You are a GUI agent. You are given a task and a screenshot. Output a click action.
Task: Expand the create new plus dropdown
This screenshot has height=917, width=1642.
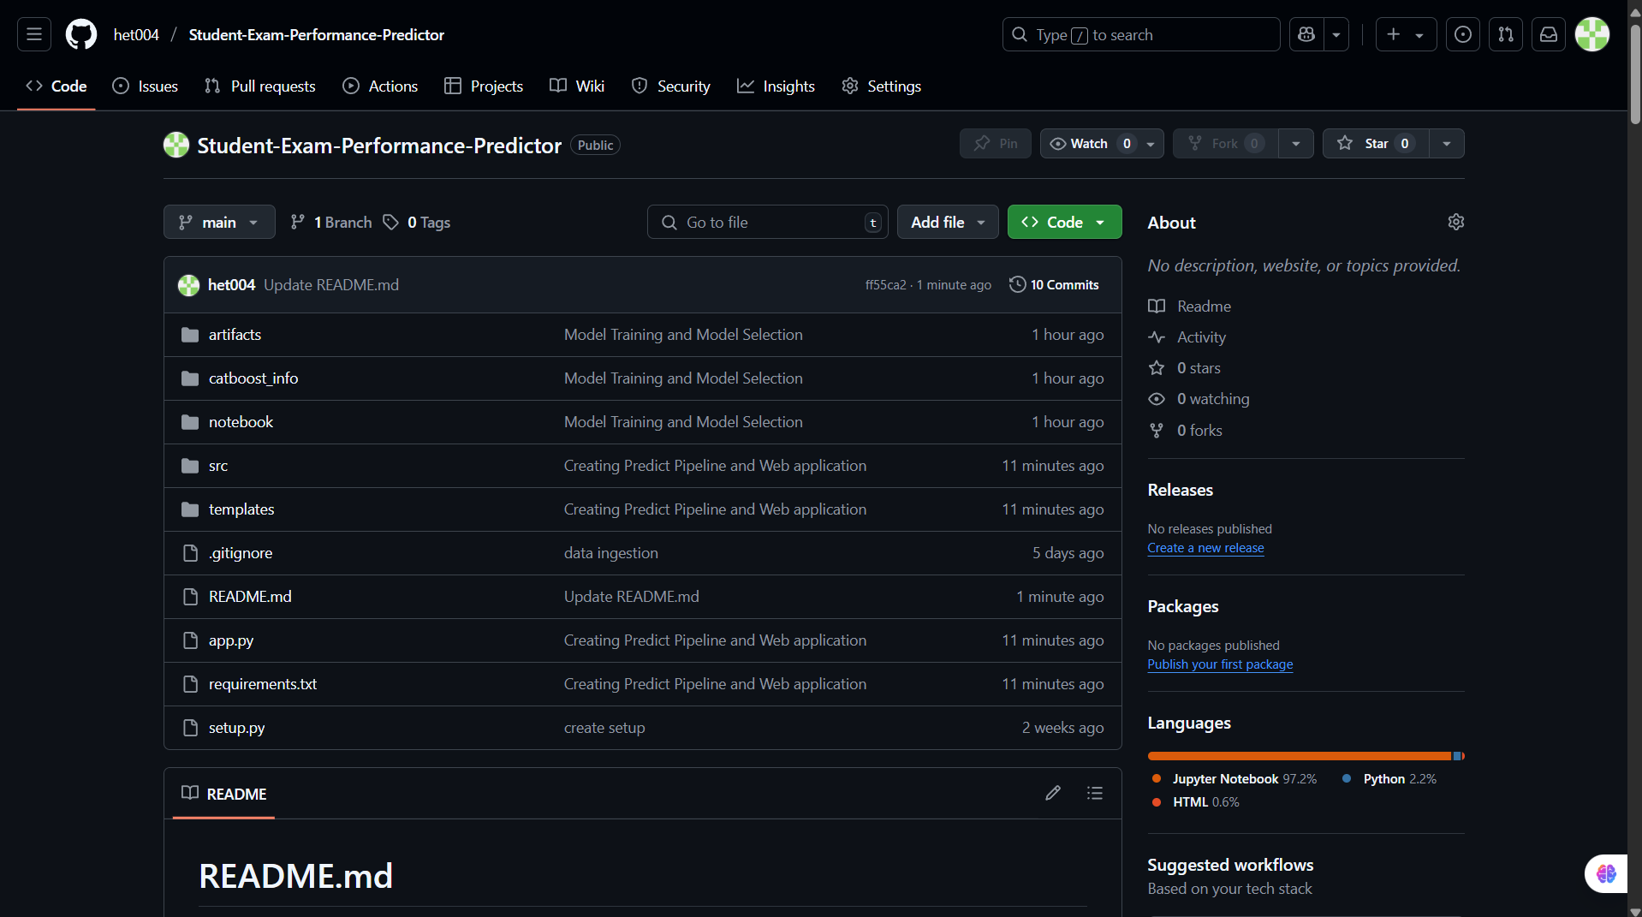1407,34
